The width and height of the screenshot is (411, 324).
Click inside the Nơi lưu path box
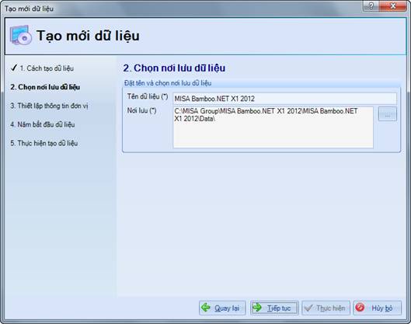[273, 127]
